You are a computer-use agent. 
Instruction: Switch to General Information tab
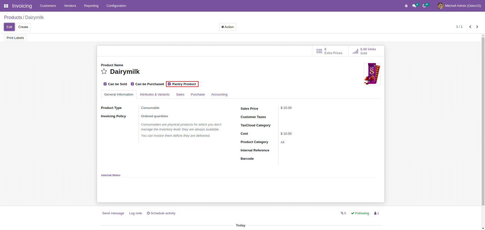pos(119,95)
